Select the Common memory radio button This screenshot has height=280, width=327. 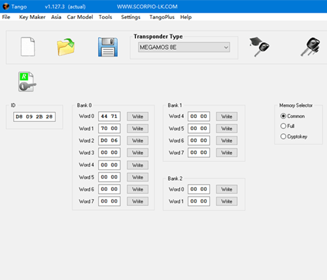(283, 116)
